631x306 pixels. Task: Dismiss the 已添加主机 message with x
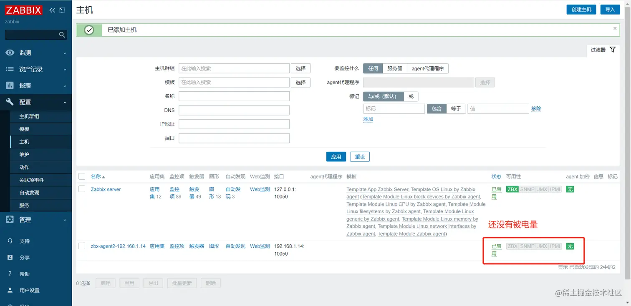pyautogui.click(x=615, y=28)
